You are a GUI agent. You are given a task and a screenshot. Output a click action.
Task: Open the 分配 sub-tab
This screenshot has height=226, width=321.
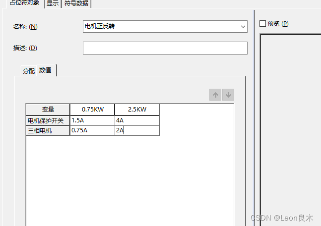coord(28,71)
